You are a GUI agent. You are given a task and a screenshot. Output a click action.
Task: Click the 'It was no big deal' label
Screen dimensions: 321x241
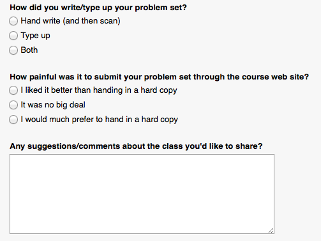click(x=53, y=105)
